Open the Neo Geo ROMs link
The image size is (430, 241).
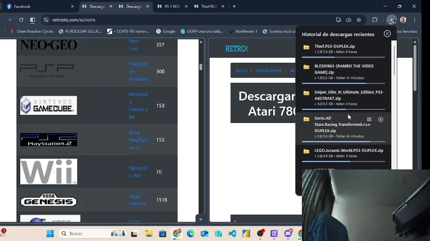pos(134,45)
